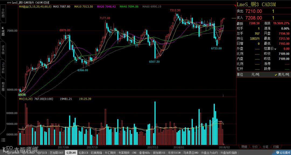Viewport: 291px width, 155px height.
Task: Click the volume average value 19125.39
Action: click(85, 99)
